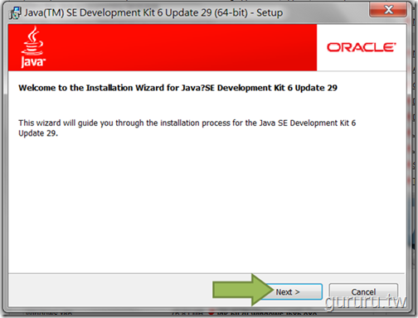Image resolution: width=418 pixels, height=318 pixels.
Task: Cancel the Java SDK installation
Action: tap(363, 291)
